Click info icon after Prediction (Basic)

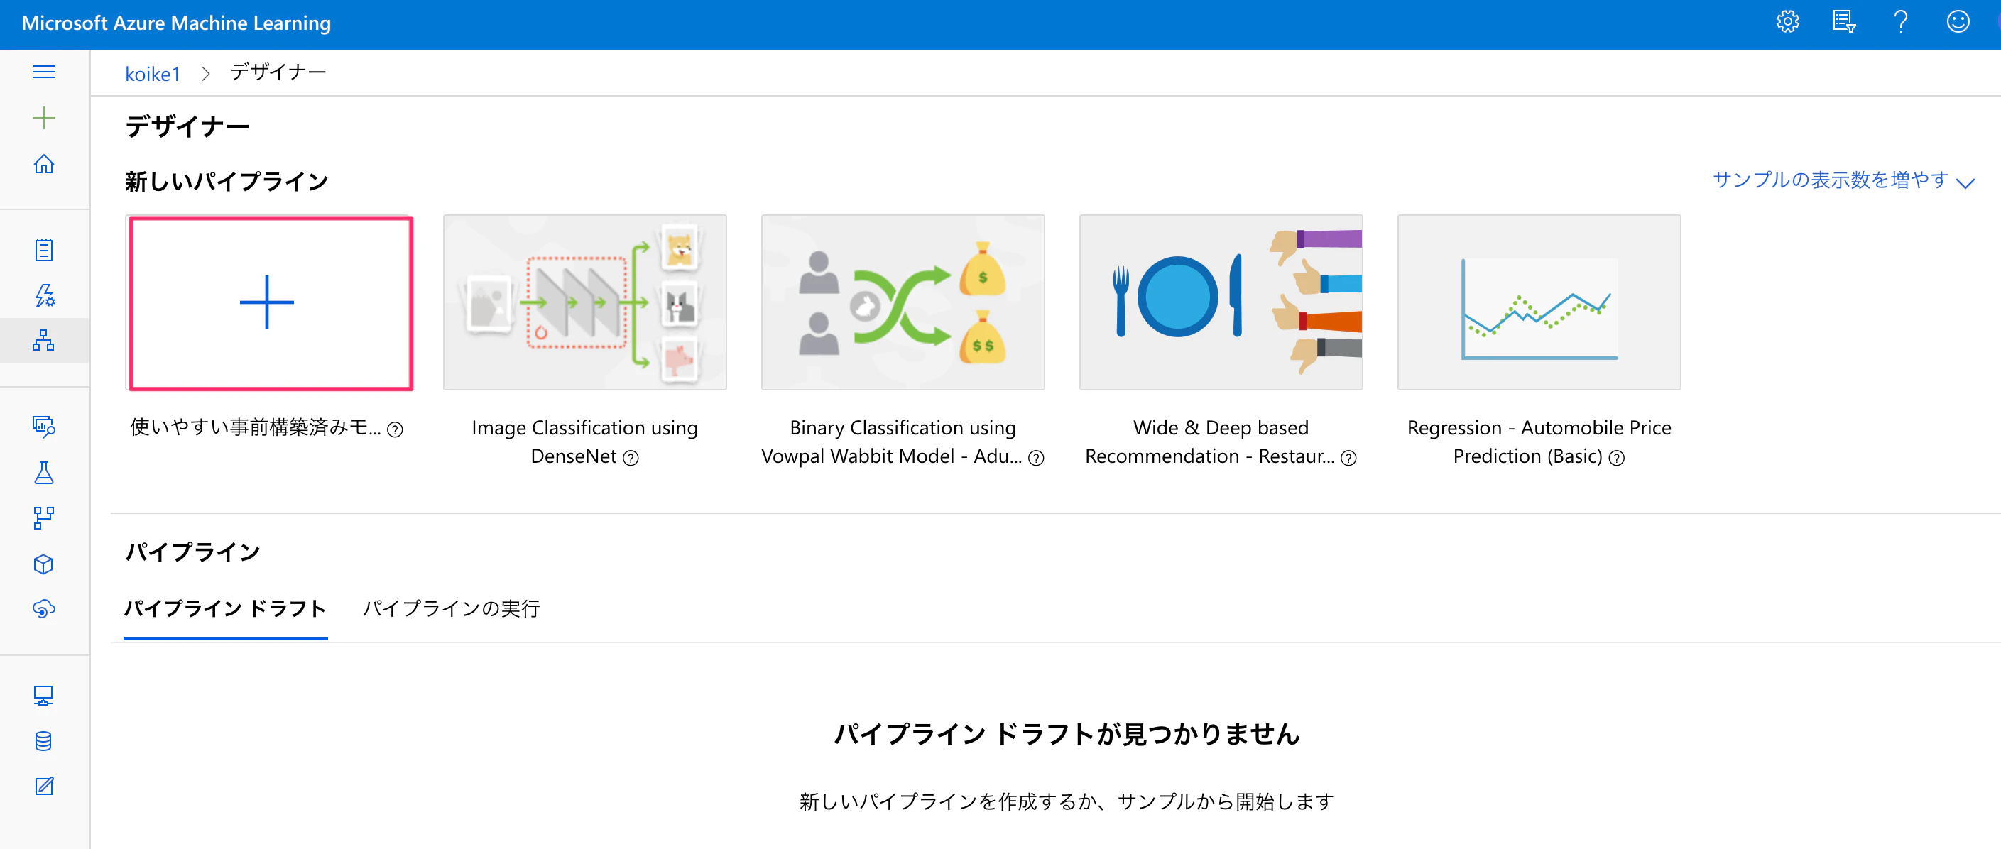point(1616,459)
